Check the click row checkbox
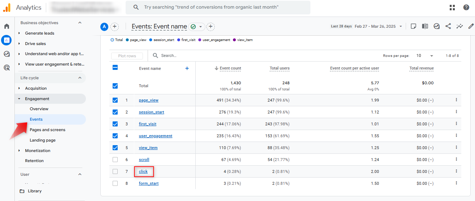 [115, 171]
